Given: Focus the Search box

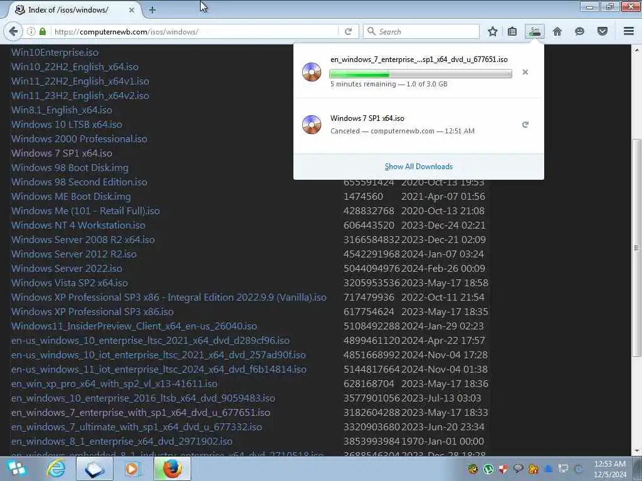Looking at the screenshot, I should (421, 31).
